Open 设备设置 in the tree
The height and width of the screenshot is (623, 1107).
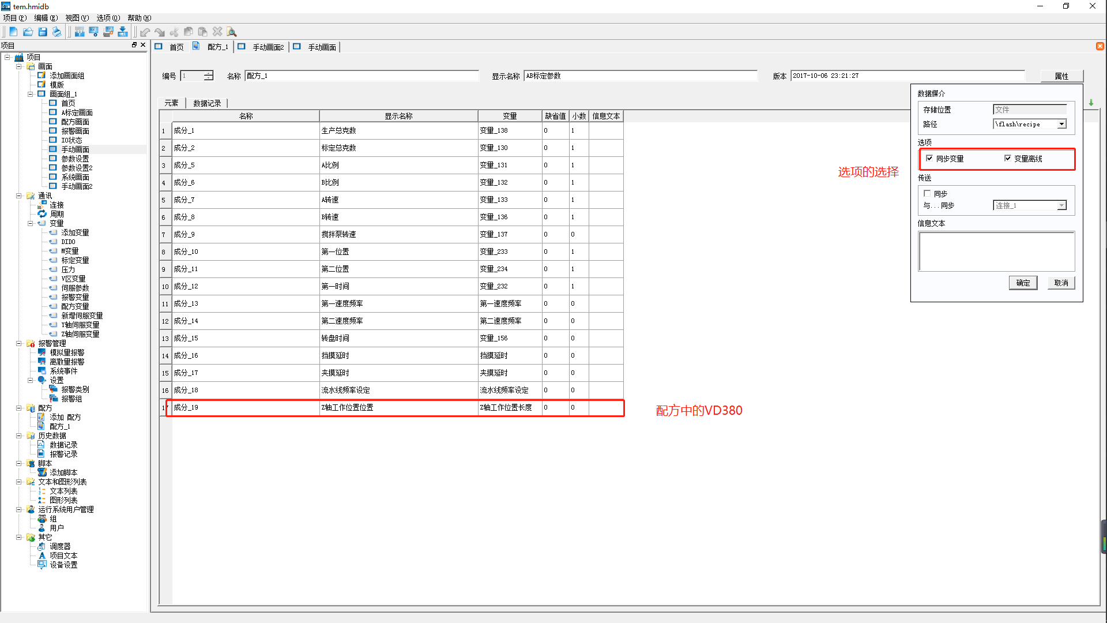(x=63, y=565)
